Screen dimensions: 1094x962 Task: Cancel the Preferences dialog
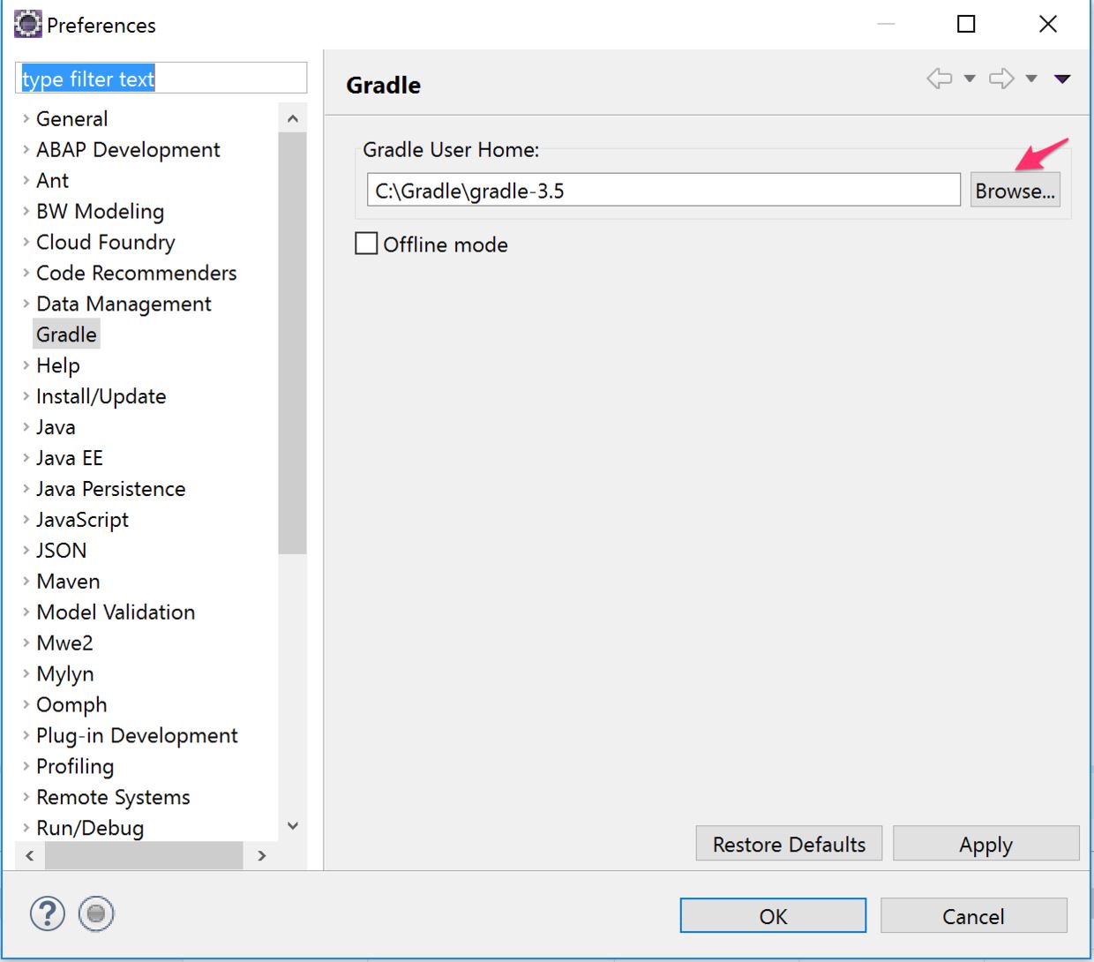(973, 915)
